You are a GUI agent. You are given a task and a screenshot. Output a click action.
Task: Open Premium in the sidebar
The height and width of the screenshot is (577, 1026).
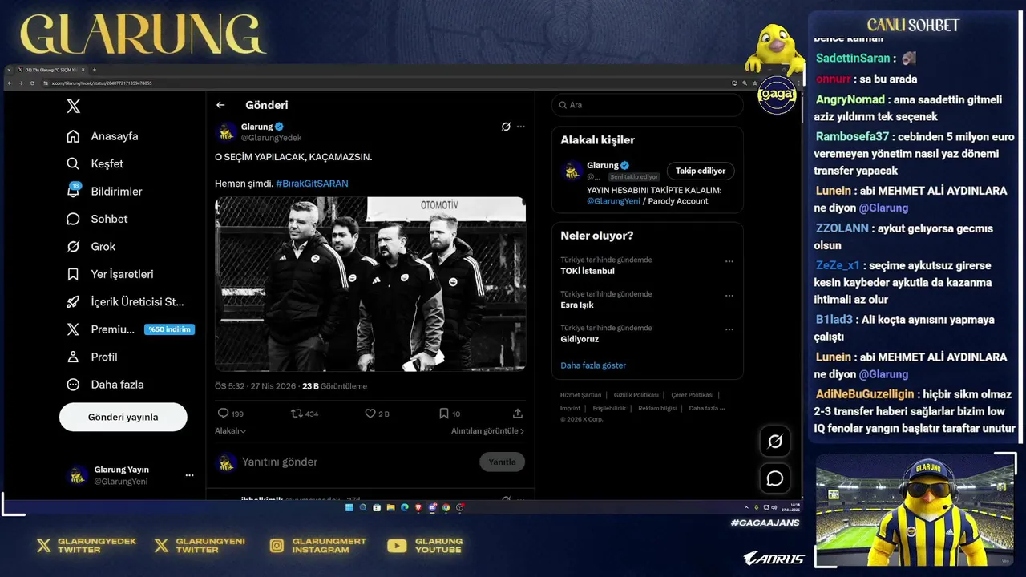100,329
